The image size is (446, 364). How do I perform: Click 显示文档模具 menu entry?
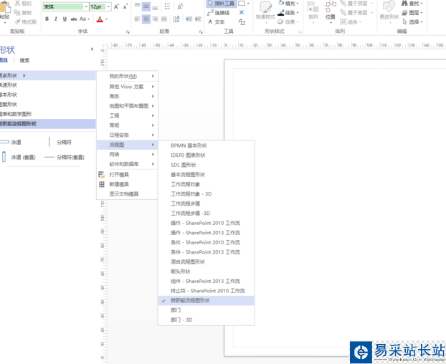(127, 194)
